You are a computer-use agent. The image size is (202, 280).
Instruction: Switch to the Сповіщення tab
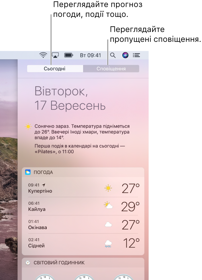111,69
